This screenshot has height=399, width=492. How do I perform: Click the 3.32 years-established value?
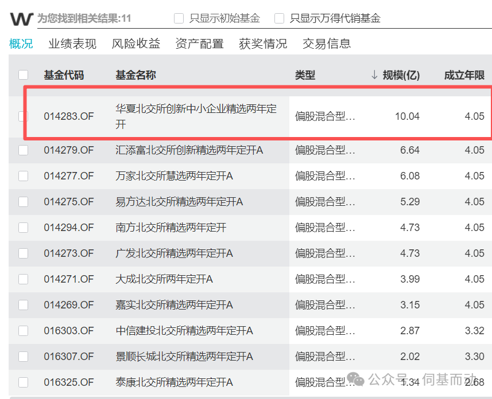click(474, 330)
